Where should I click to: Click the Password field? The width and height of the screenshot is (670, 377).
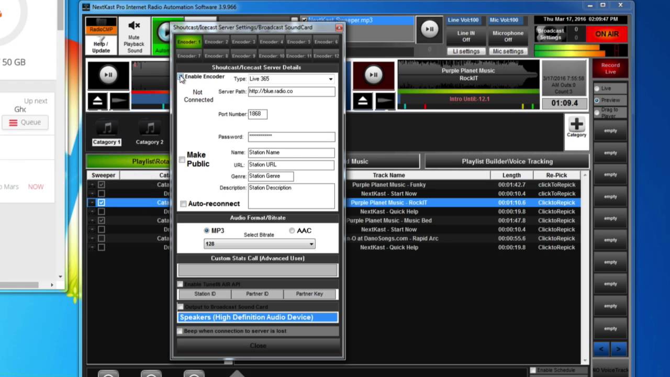[291, 137]
